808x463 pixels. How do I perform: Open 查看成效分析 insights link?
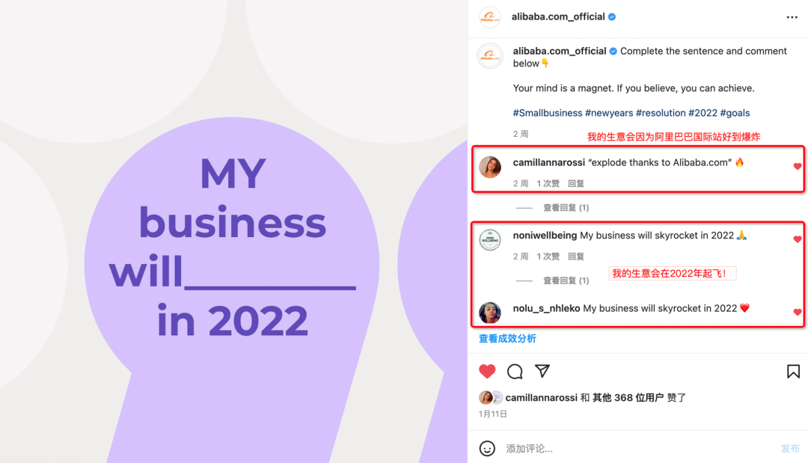pyautogui.click(x=507, y=338)
